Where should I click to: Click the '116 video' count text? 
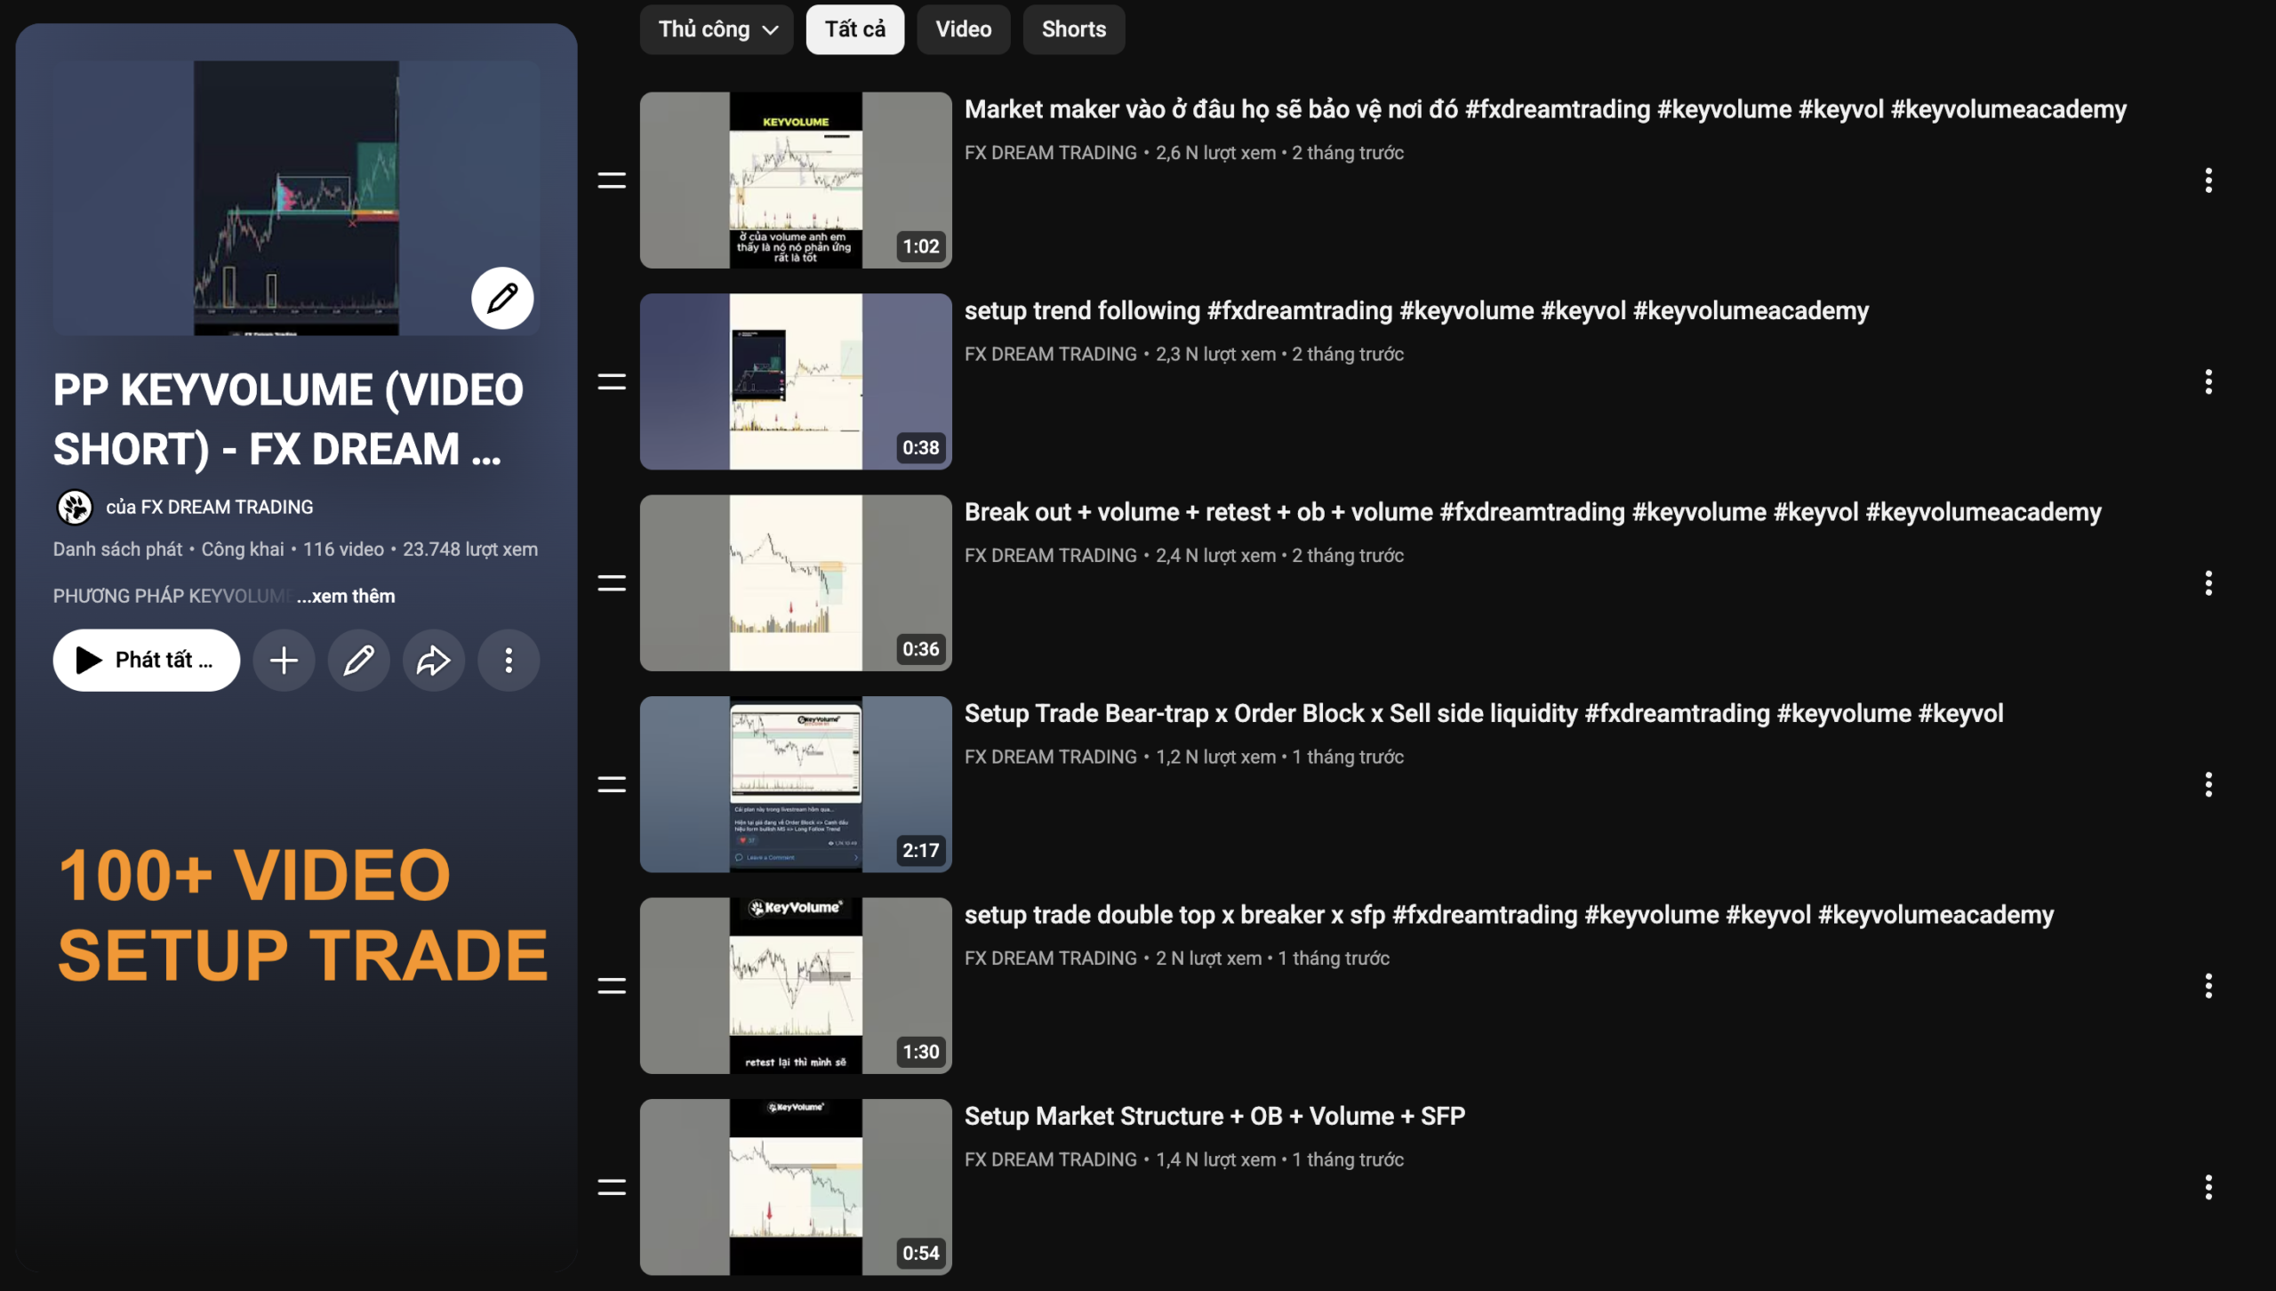coord(343,549)
